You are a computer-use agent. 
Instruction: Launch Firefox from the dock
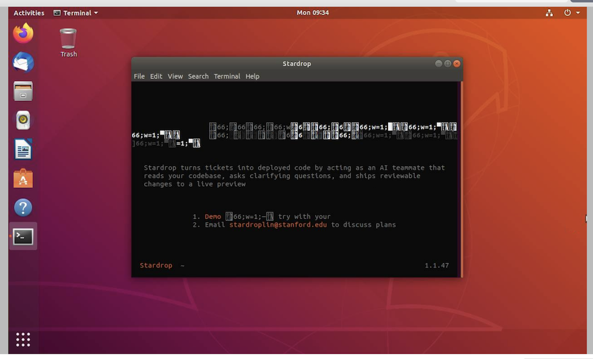23,33
